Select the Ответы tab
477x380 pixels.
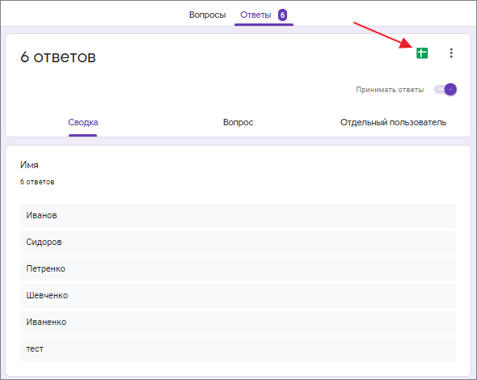(255, 15)
